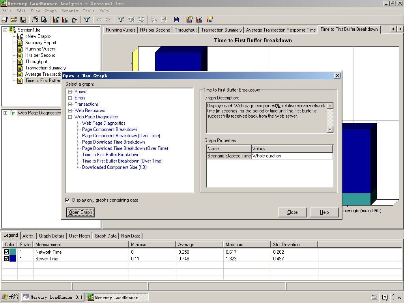Click the keyboard icon in system tray
The image size is (404, 303).
pos(374,298)
